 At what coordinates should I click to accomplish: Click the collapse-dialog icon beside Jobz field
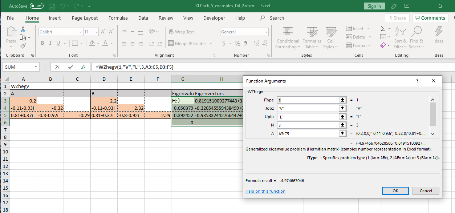pyautogui.click(x=342, y=108)
